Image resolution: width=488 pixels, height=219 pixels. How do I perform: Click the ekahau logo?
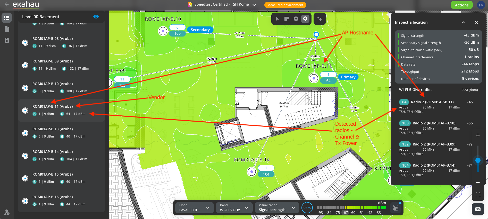(26, 4)
